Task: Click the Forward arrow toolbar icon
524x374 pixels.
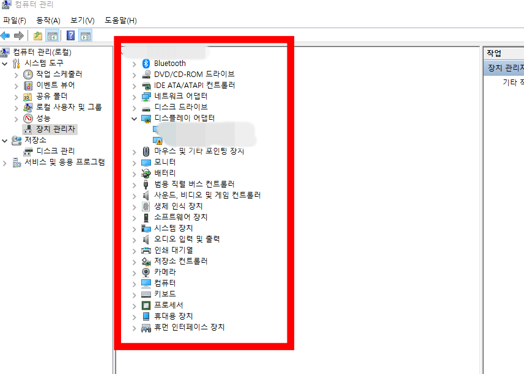Action: [x=19, y=35]
